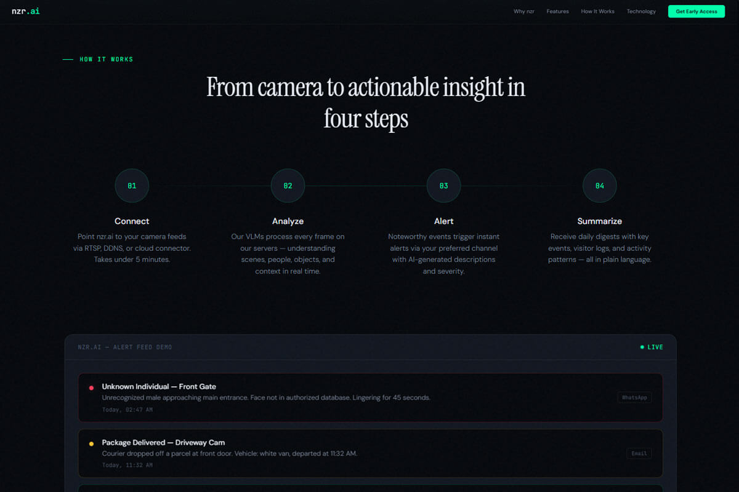Click the Summarize step heading
This screenshot has width=739, height=492.
click(x=599, y=221)
